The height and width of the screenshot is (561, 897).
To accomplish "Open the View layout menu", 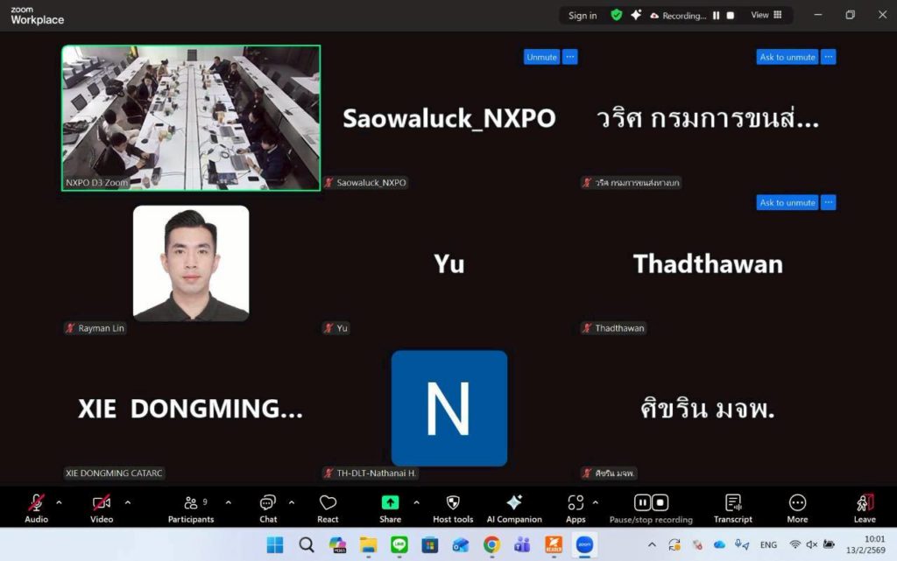I will click(766, 15).
